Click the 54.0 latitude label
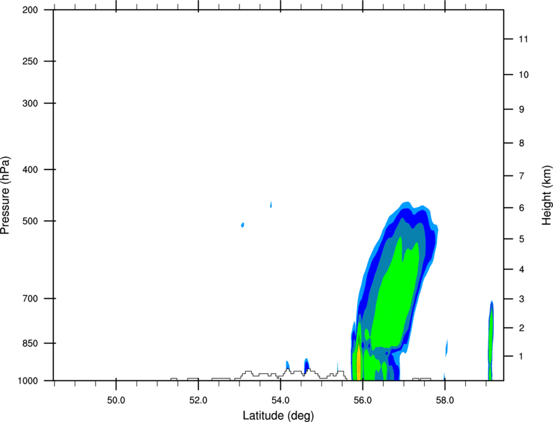Viewport: 553px width, 422px height. pyautogui.click(x=281, y=401)
